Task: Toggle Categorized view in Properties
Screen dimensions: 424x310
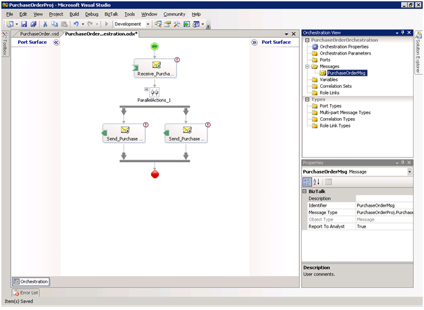Action: point(307,182)
